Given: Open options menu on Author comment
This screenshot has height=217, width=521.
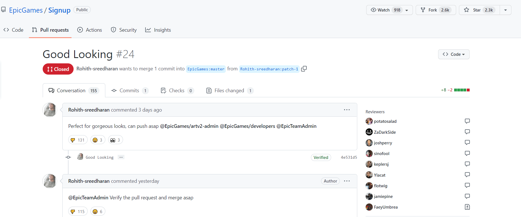Looking at the screenshot, I should (x=347, y=181).
